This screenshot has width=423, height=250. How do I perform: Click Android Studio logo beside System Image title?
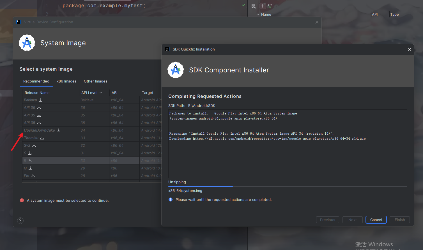coord(27,43)
